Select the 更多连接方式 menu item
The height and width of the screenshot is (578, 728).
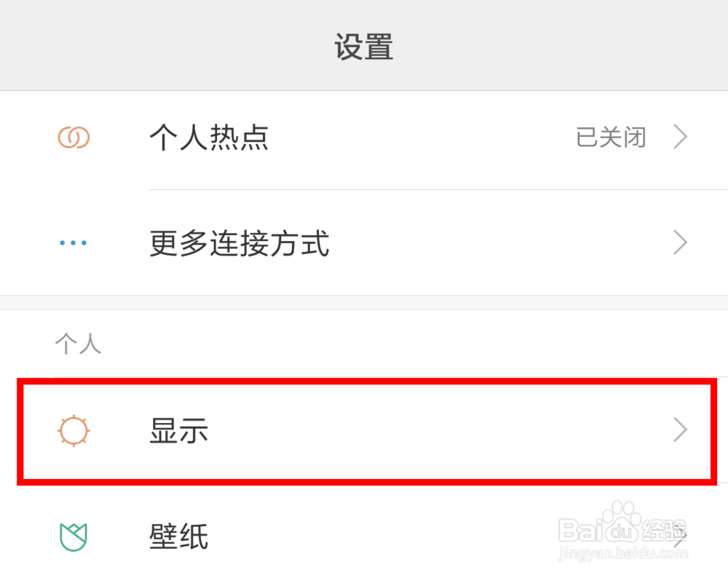[240, 243]
